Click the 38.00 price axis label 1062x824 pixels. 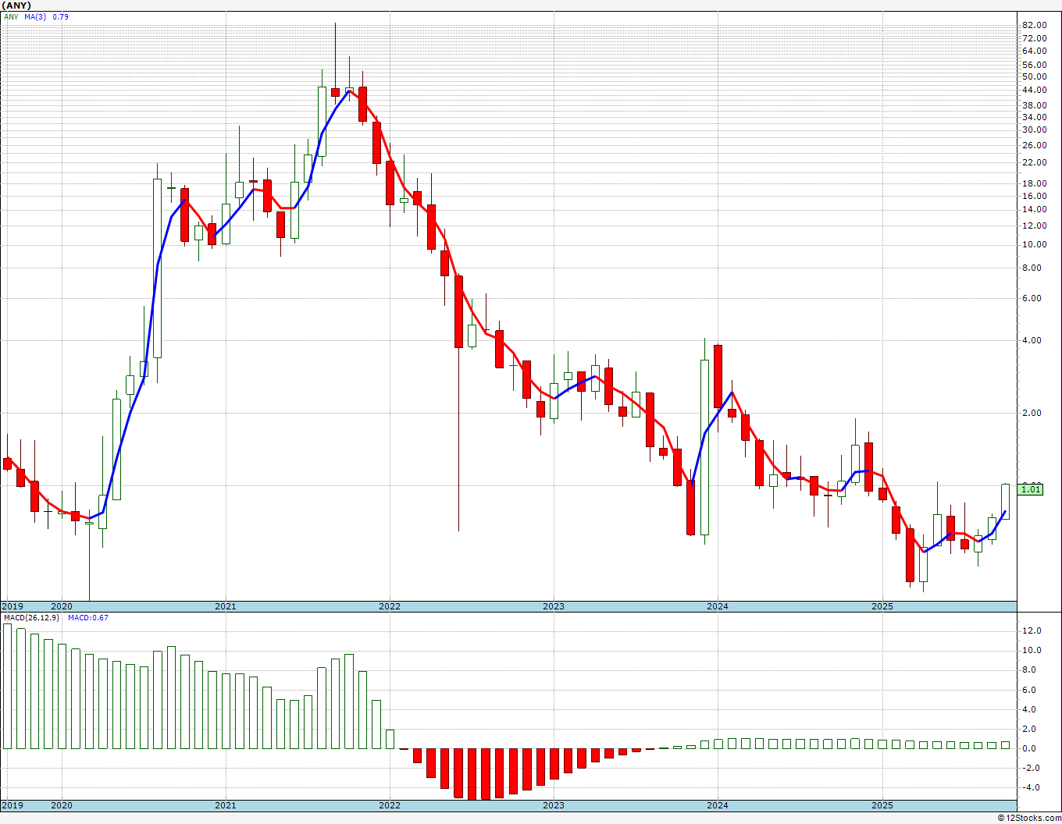coord(1034,106)
